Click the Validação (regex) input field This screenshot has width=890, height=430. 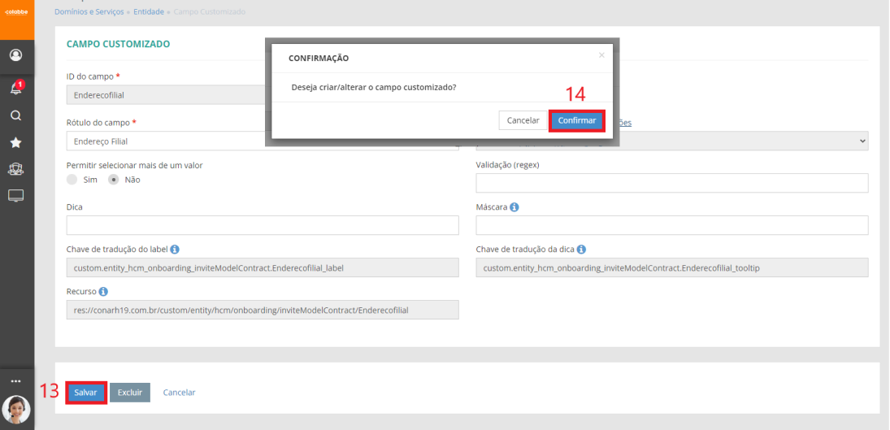coord(671,183)
